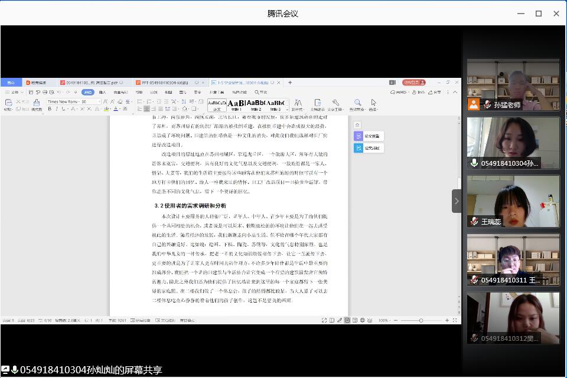
Task: Expand the video participants side panel chevron
Action: (x=457, y=201)
